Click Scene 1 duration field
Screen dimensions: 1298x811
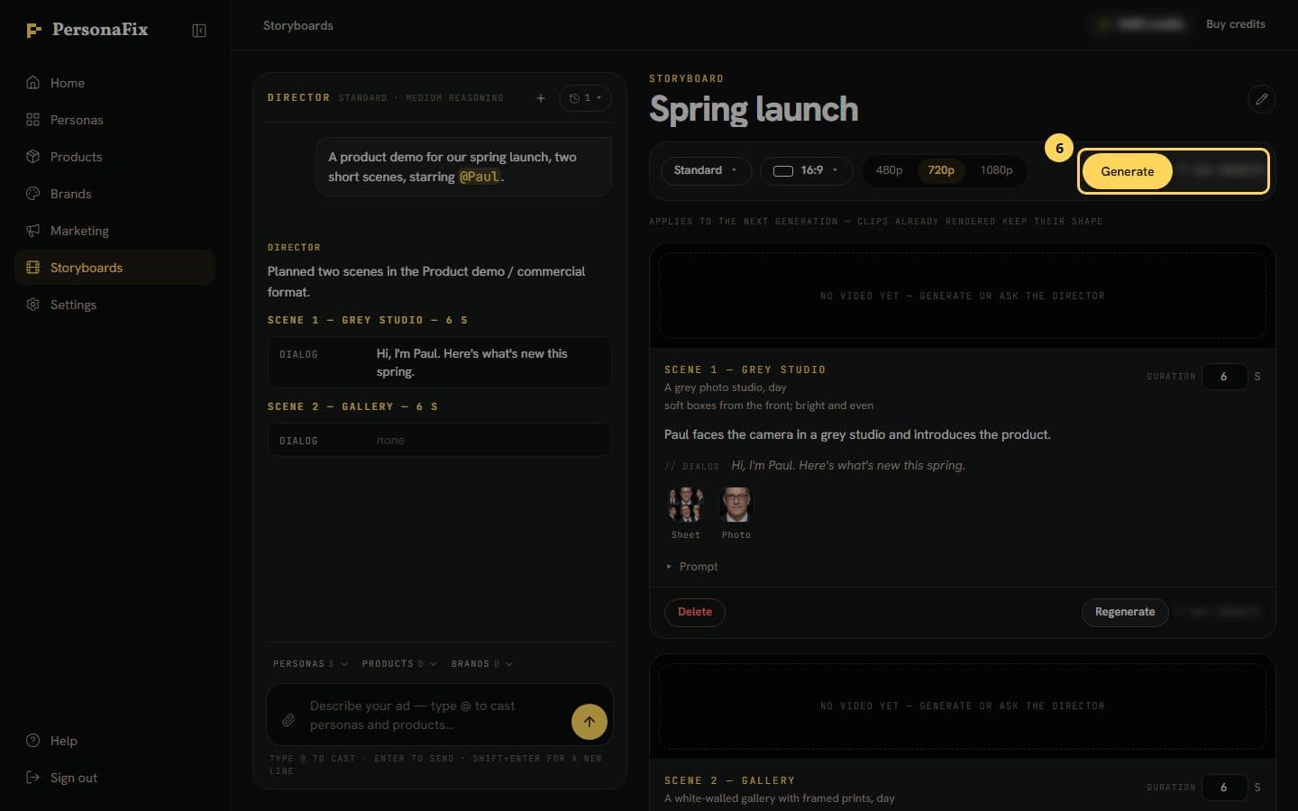[x=1224, y=377]
